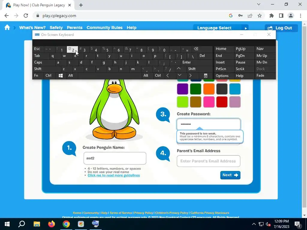
Task: Open notification center icon
Action: 298,224
